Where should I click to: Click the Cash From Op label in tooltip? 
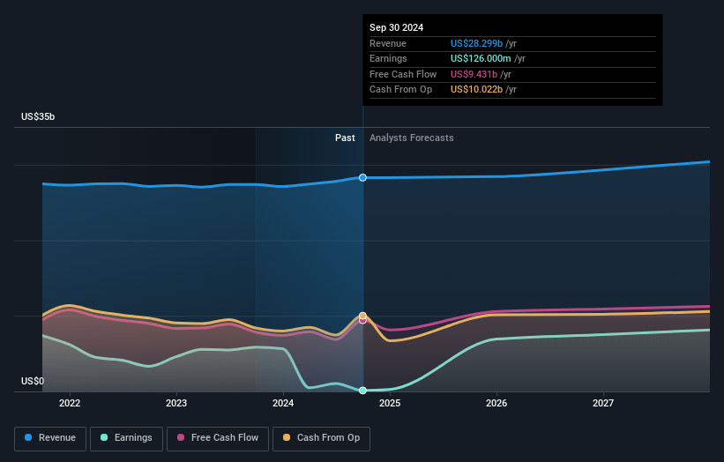[x=400, y=90]
